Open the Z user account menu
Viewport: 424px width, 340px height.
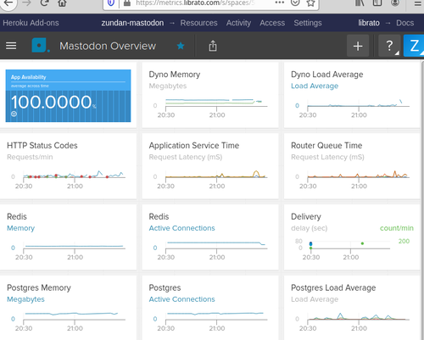tap(414, 46)
